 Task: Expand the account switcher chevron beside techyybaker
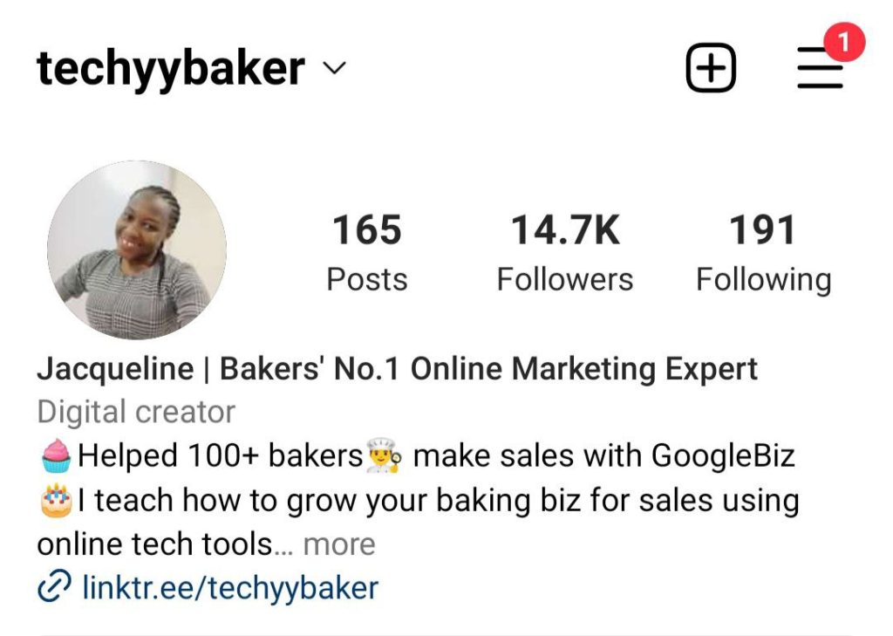click(334, 68)
